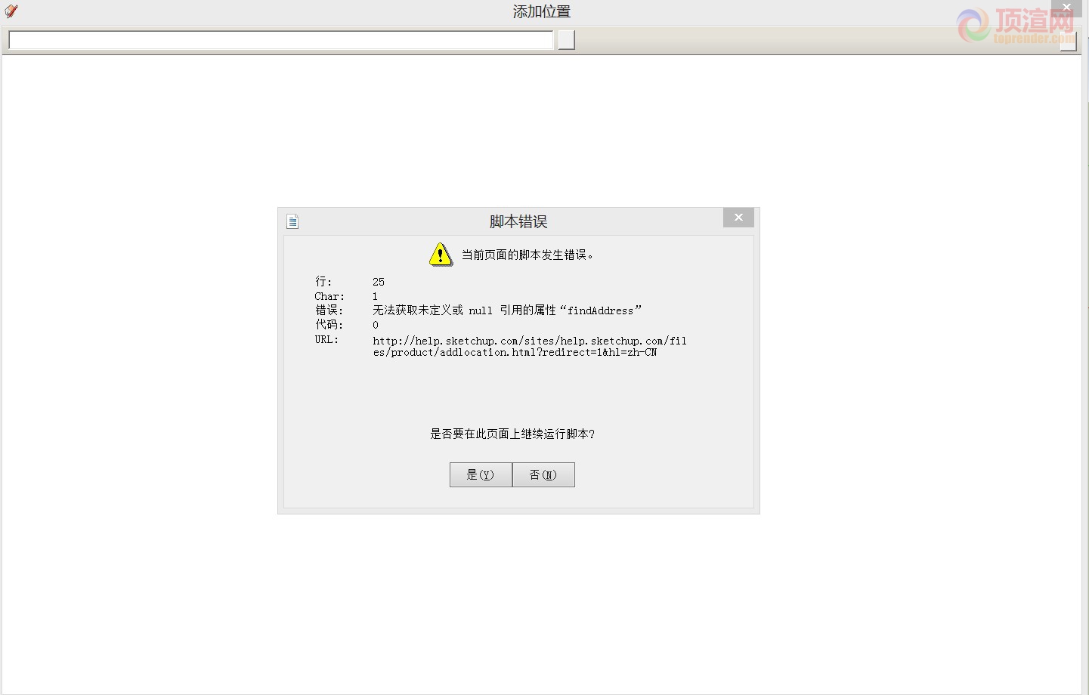The image size is (1089, 695).
Task: Click the error URL text help.sketchup.com
Action: click(530, 347)
